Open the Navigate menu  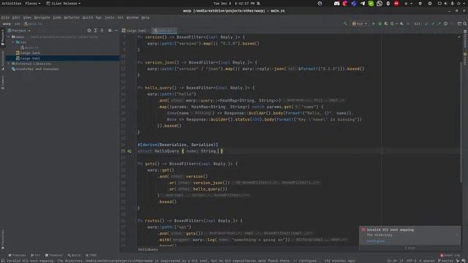click(42, 18)
